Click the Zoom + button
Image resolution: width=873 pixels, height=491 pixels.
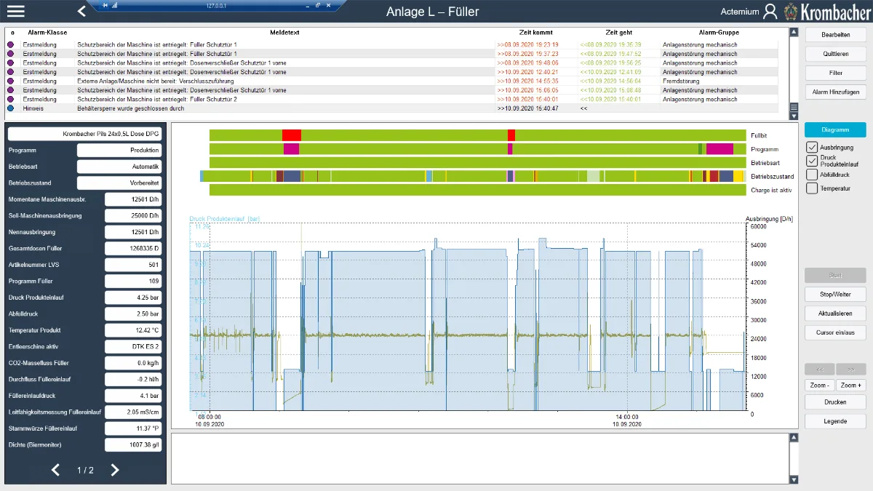tap(850, 385)
